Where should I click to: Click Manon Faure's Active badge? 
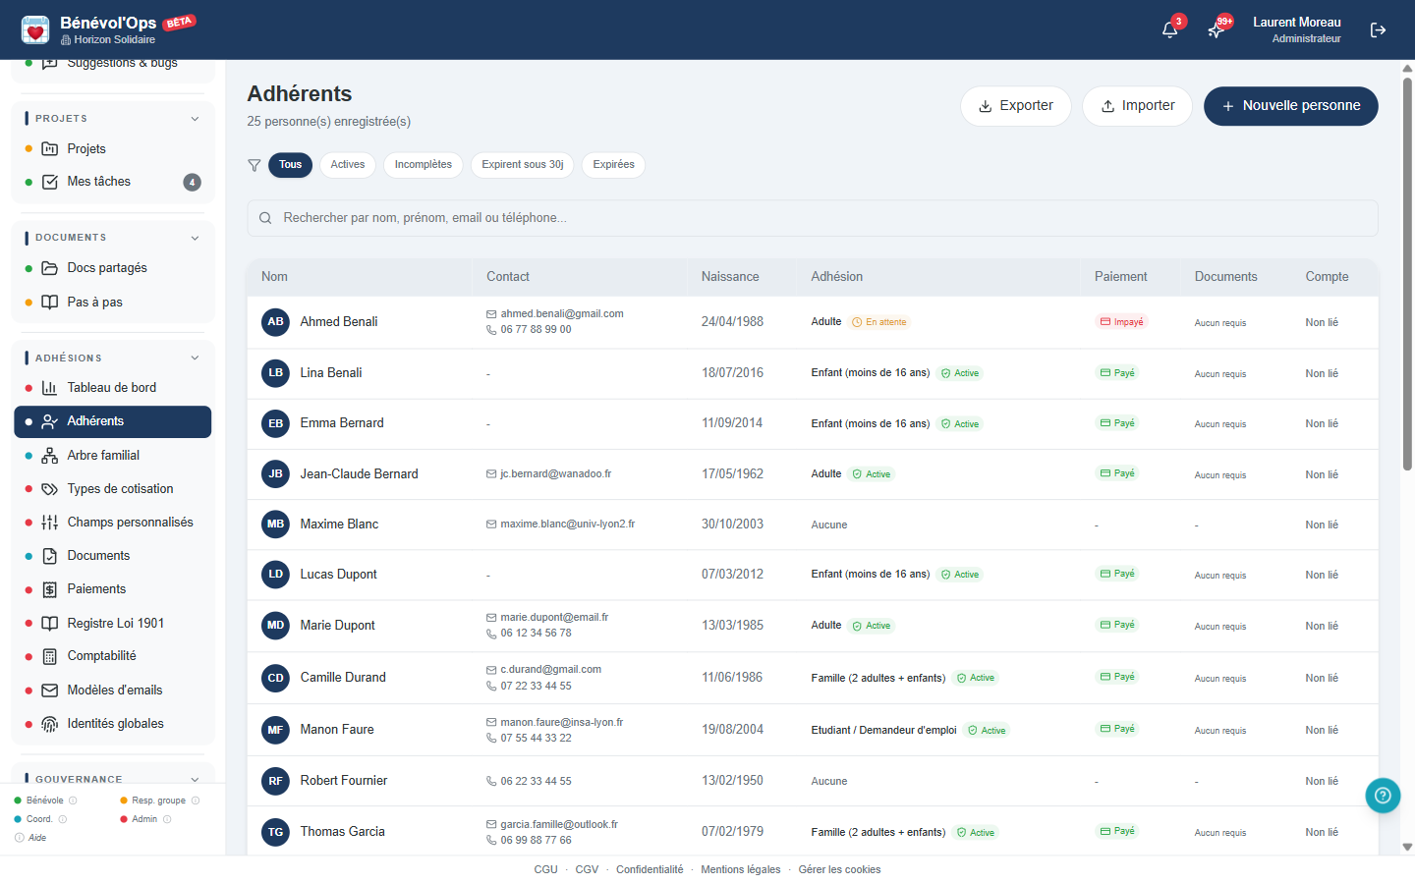(988, 731)
